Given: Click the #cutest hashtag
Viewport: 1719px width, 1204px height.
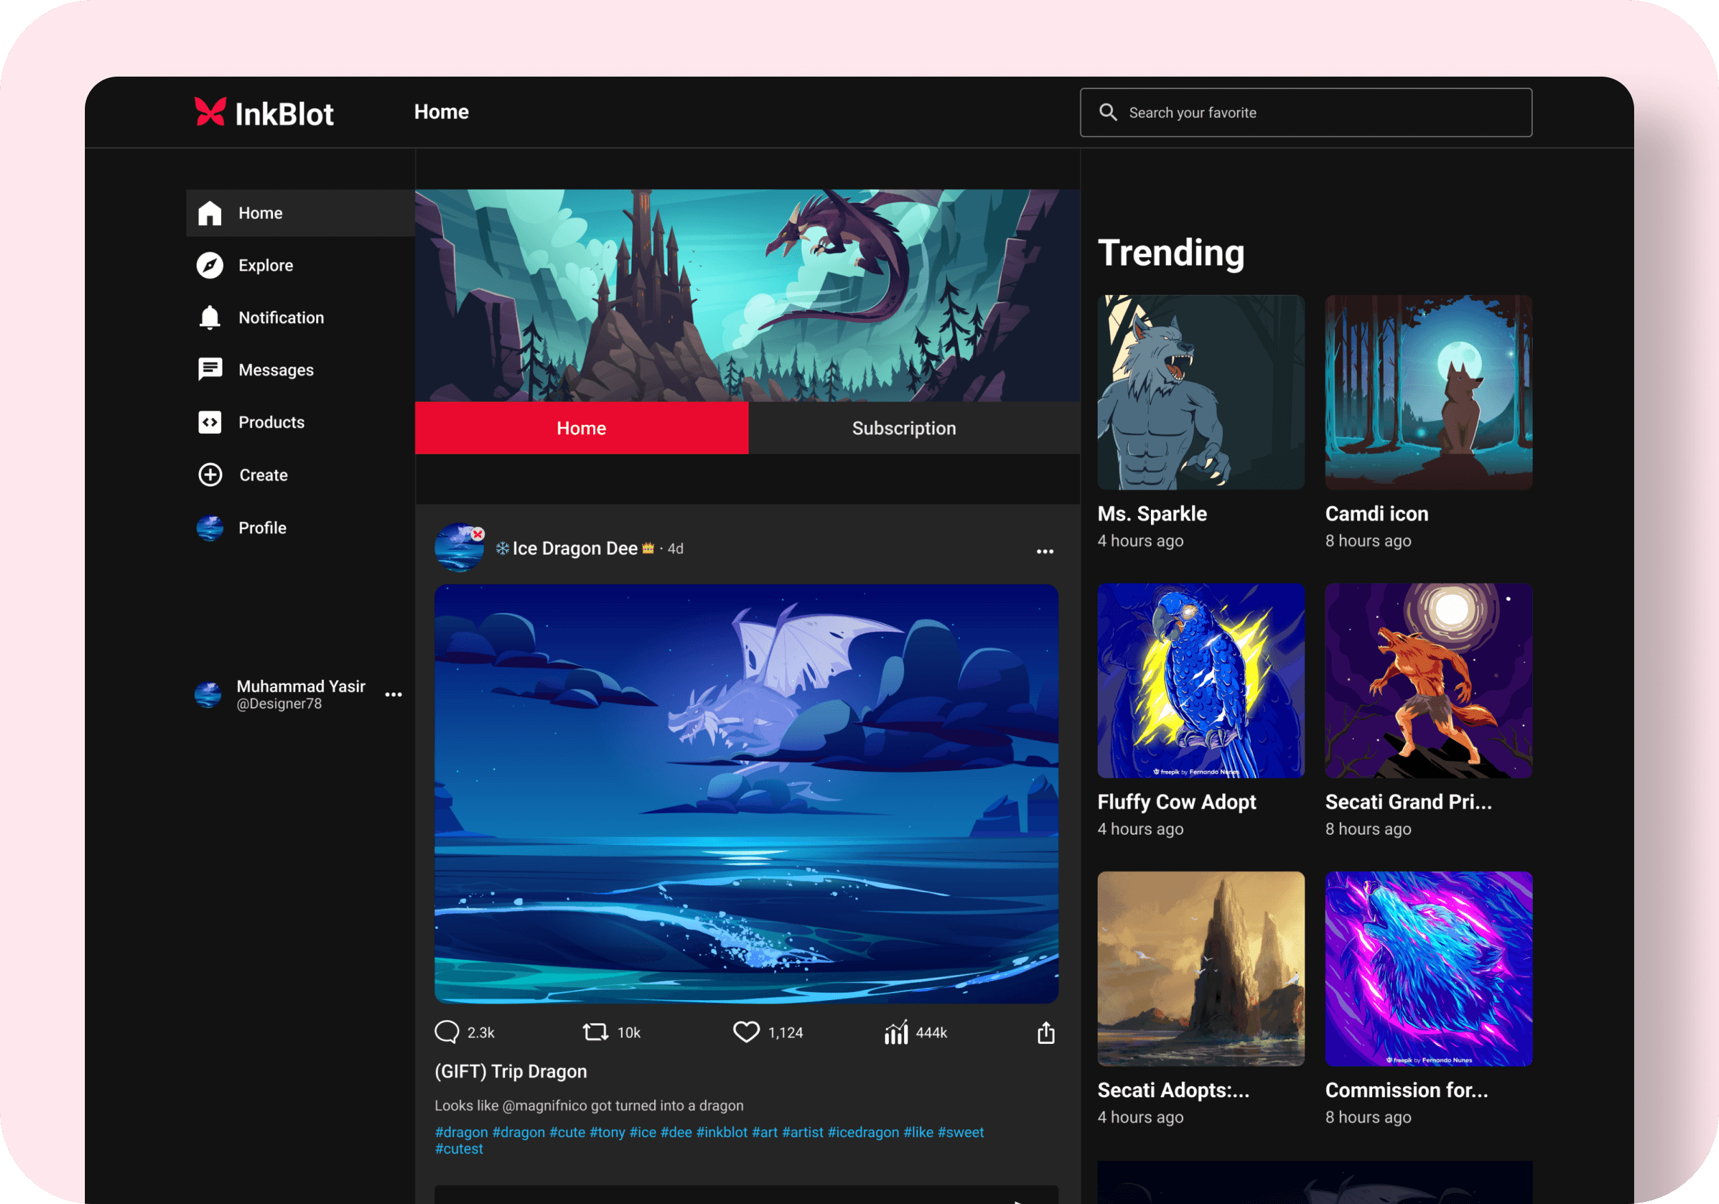Looking at the screenshot, I should click(x=459, y=1149).
